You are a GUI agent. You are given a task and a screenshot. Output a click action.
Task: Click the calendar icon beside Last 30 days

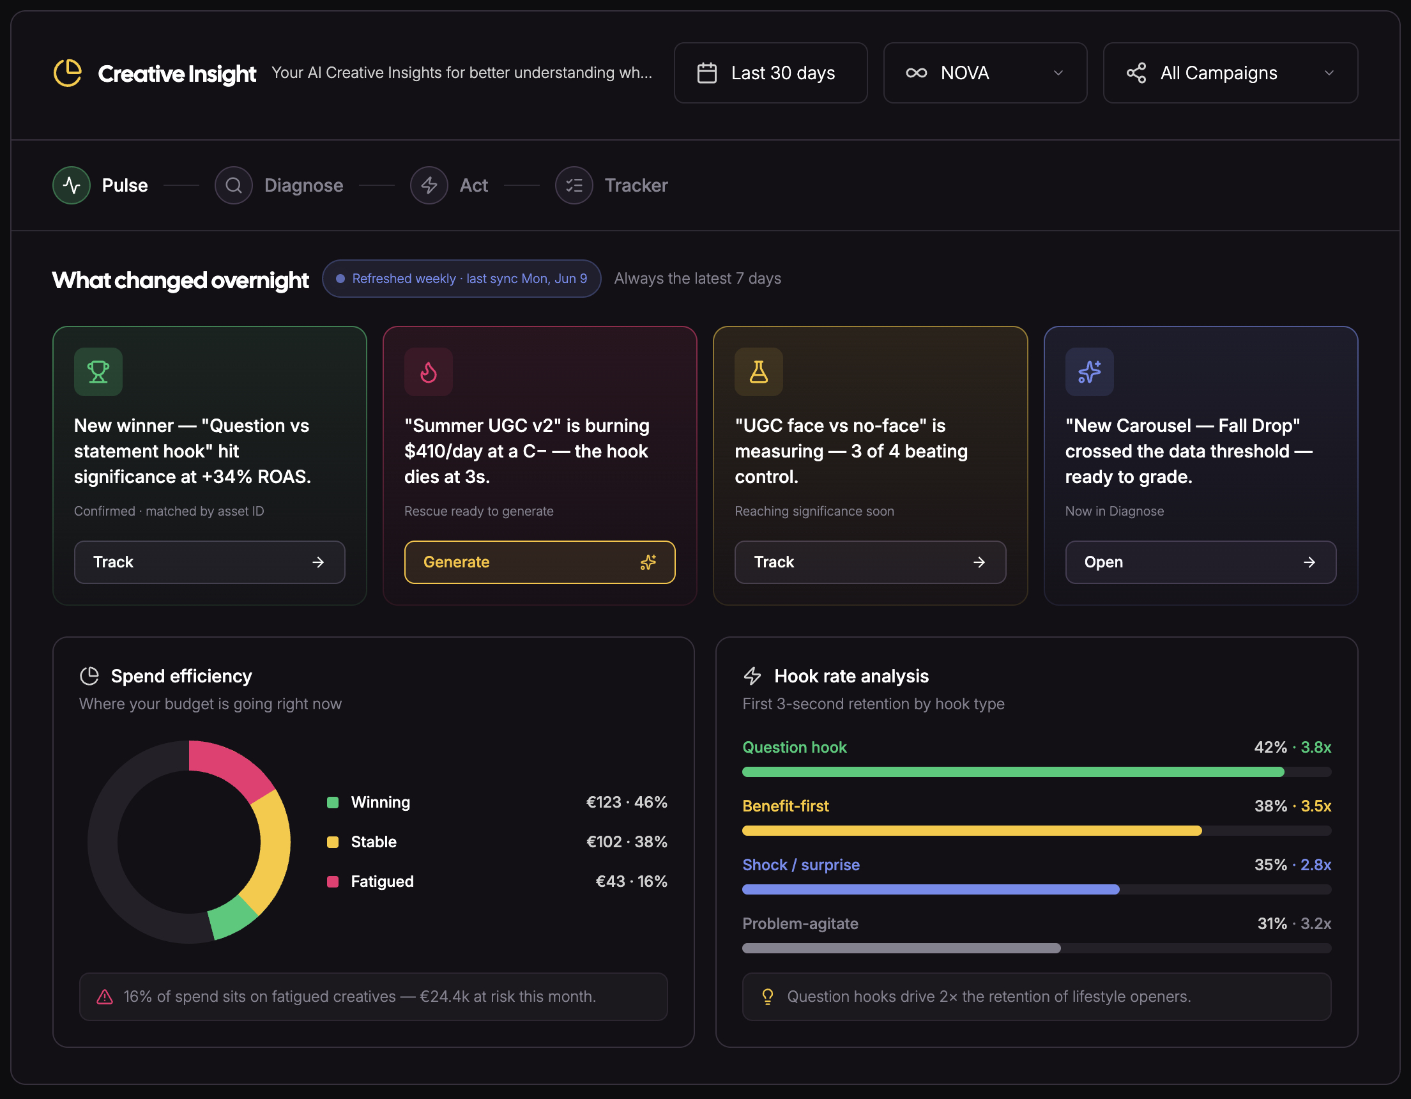click(x=707, y=73)
